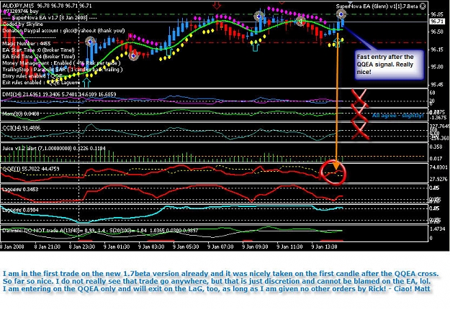Click the 9 Jan 11:30 time label
The width and height of the screenshot is (450, 309).
(289, 246)
